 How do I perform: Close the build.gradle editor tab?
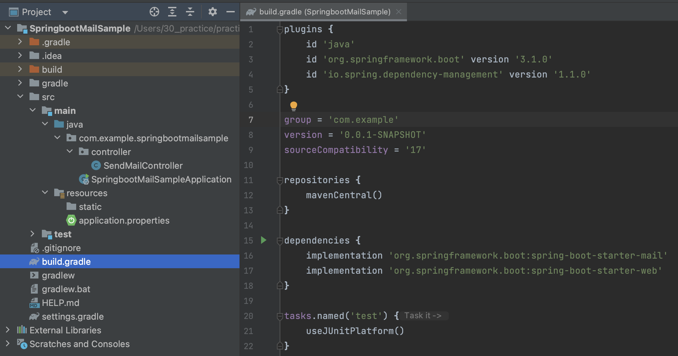coord(399,12)
